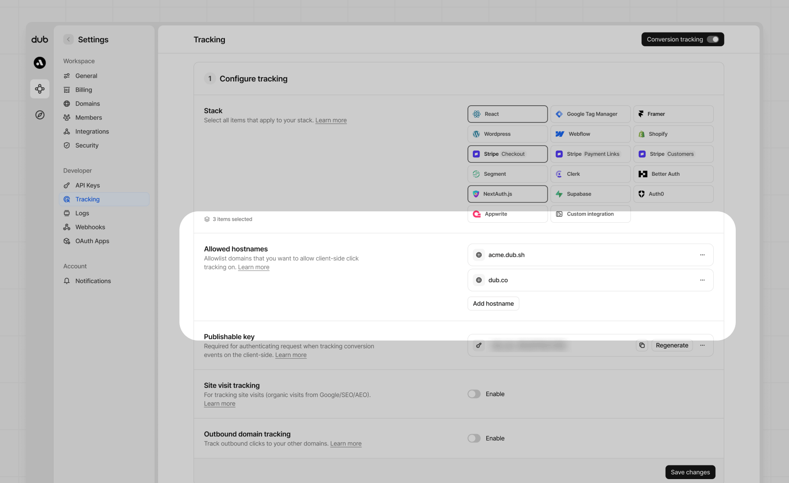The height and width of the screenshot is (483, 789).
Task: Click the Add hostname button
Action: (x=493, y=304)
